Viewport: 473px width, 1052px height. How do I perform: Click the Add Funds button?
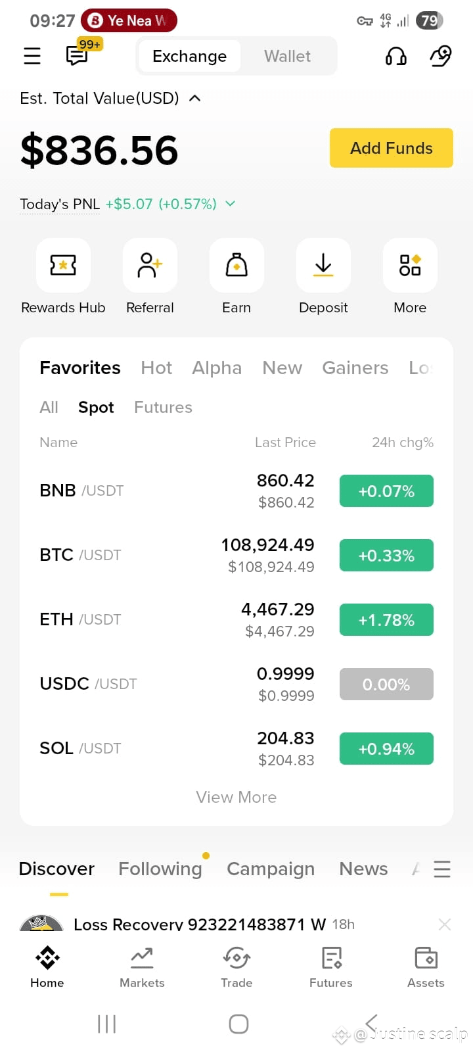(x=392, y=148)
